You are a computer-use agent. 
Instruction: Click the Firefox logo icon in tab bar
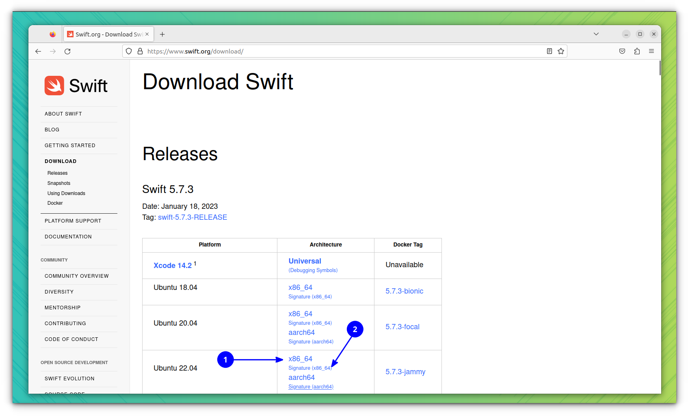(52, 34)
